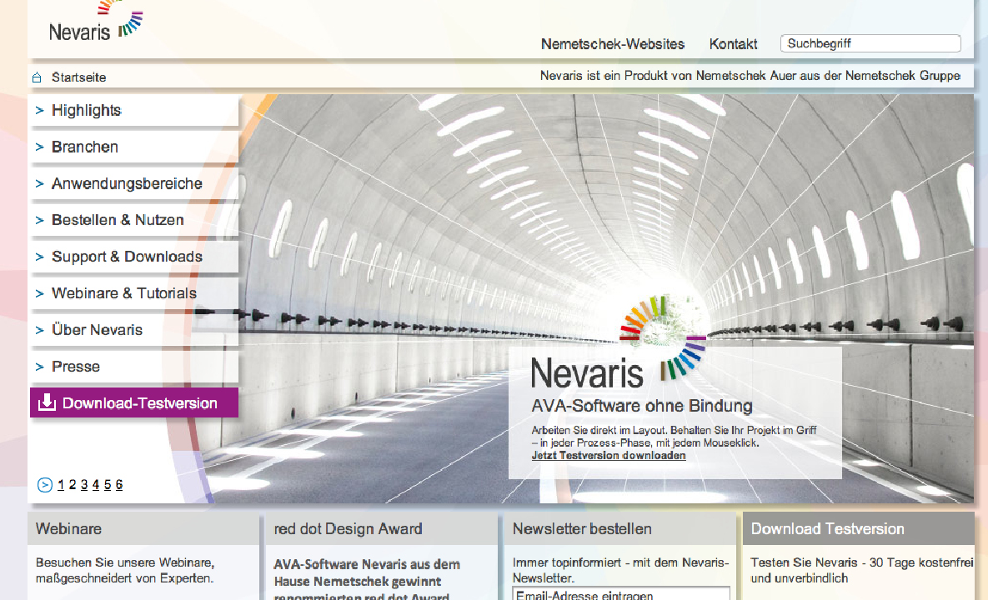
Task: Click the text 'Besuchen Sie unsere Webinare'
Action: 125,562
